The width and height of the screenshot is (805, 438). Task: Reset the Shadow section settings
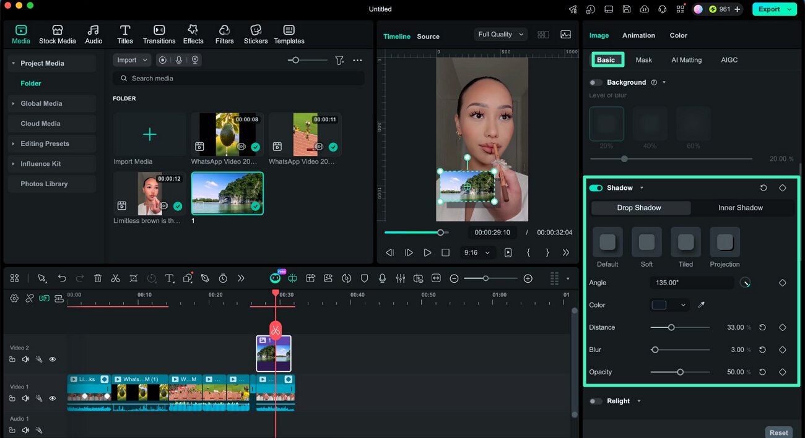click(764, 187)
